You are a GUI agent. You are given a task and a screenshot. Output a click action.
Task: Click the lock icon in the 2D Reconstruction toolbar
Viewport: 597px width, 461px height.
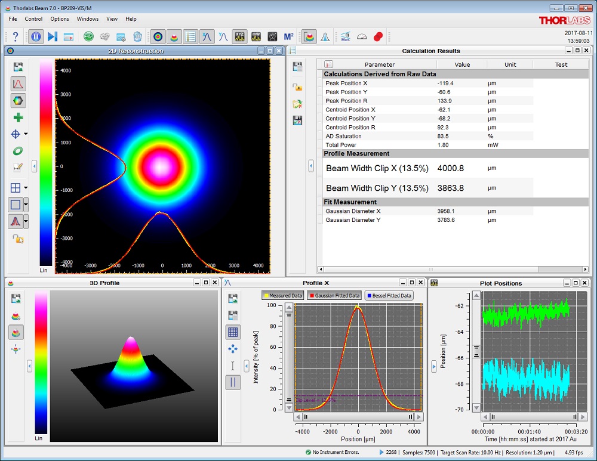tap(17, 238)
